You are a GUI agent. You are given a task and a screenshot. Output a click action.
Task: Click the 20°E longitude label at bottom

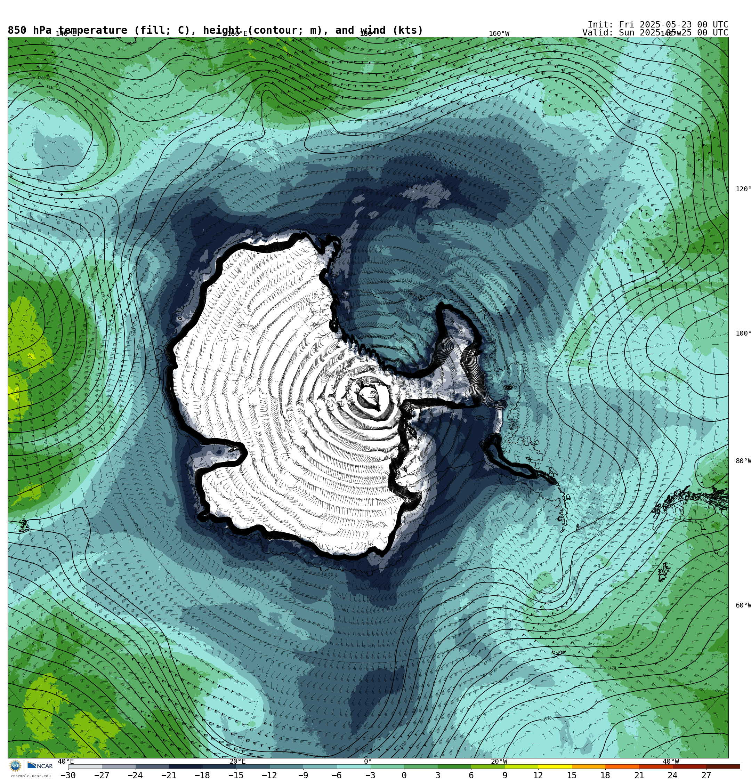coord(237,761)
